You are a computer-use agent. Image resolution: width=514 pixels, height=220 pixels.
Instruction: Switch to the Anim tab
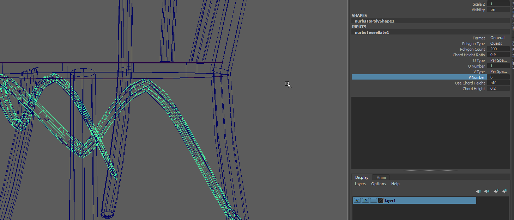(381, 177)
